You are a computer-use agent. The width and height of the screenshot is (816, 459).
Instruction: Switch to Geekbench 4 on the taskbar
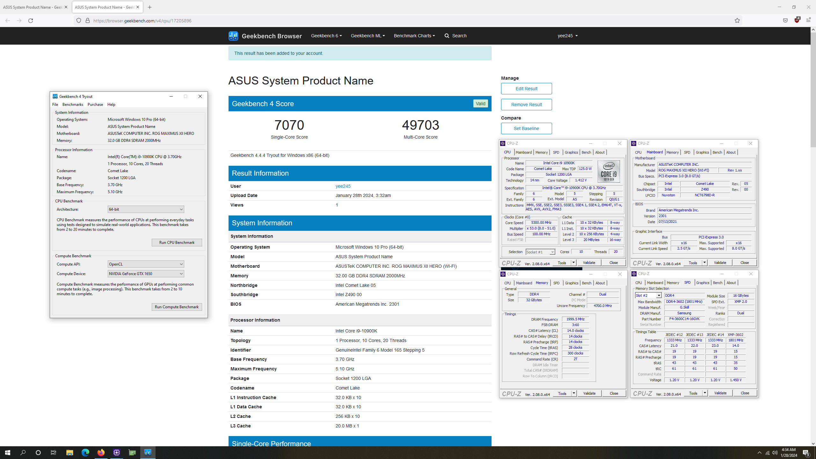[148, 452]
